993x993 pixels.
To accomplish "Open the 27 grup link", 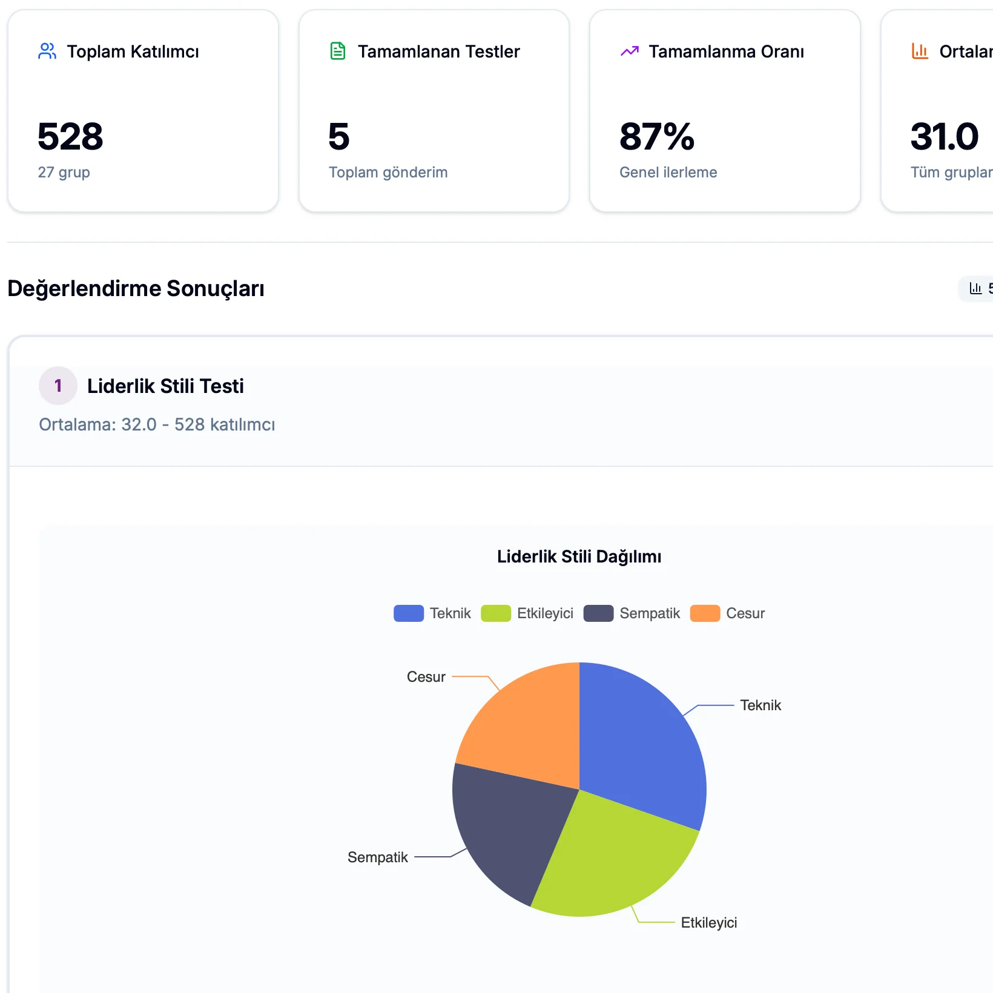I will (64, 173).
